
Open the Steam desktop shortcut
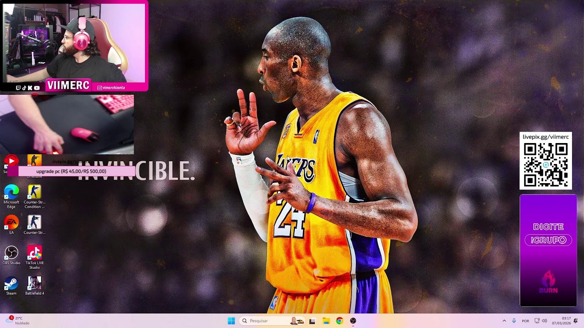11,286
